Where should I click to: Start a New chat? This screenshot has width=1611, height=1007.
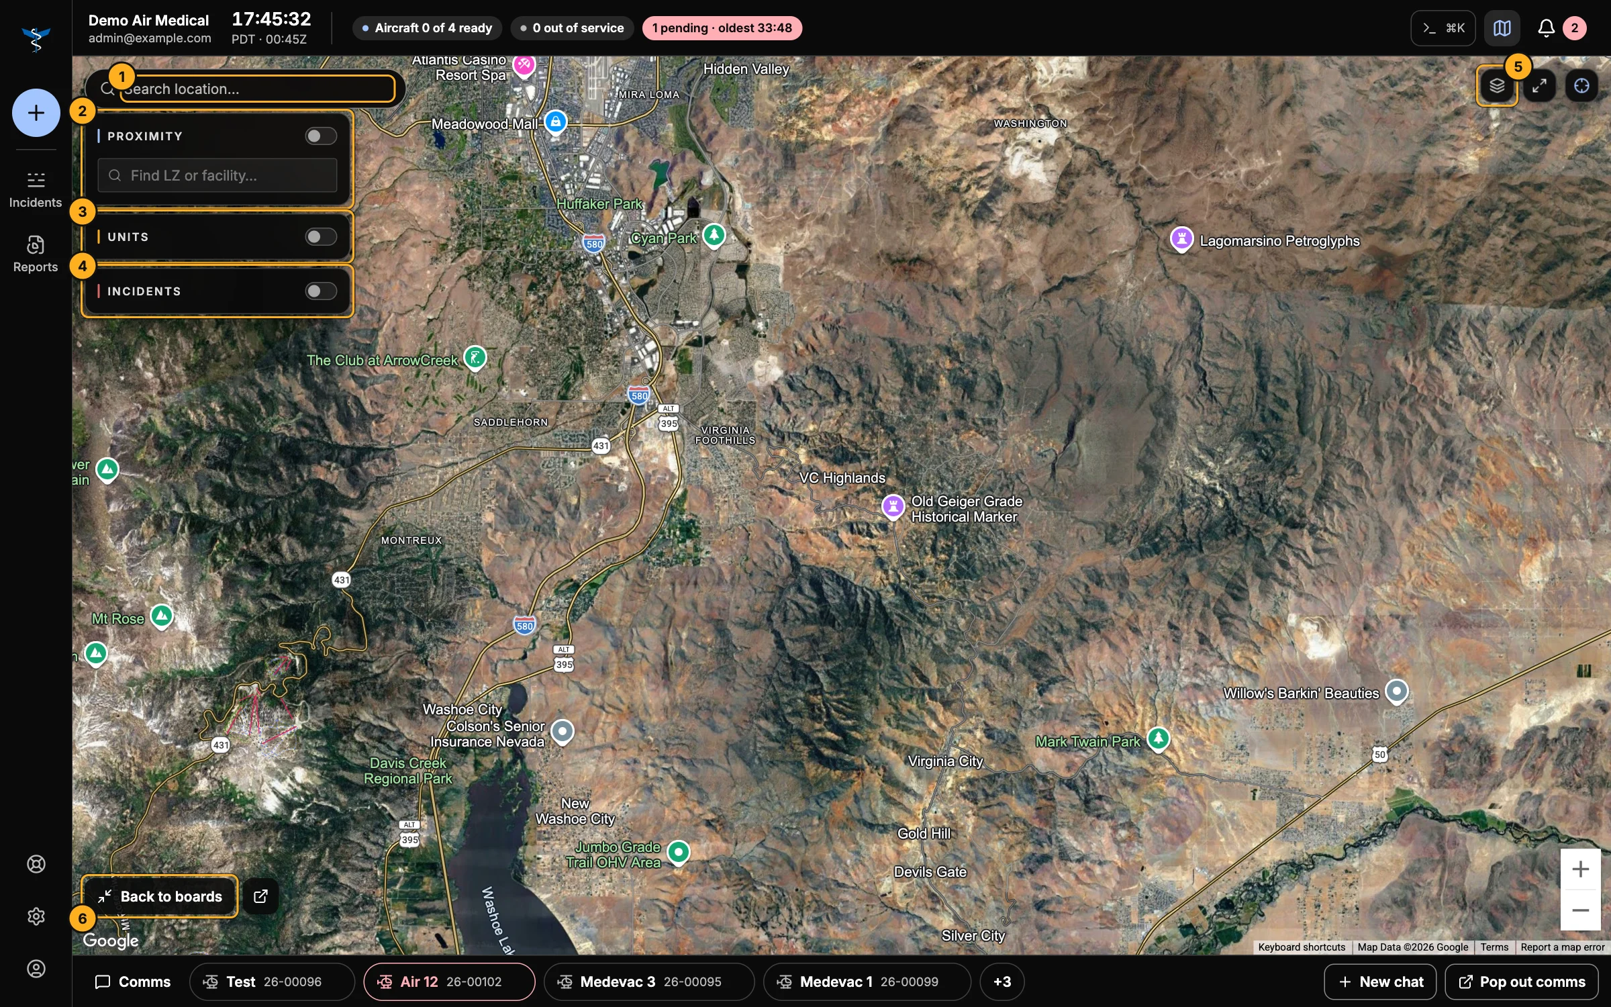(1380, 981)
